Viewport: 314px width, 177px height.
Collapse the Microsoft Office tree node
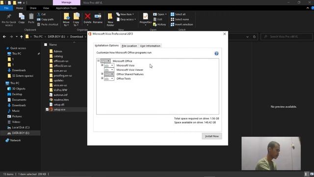click(x=98, y=60)
